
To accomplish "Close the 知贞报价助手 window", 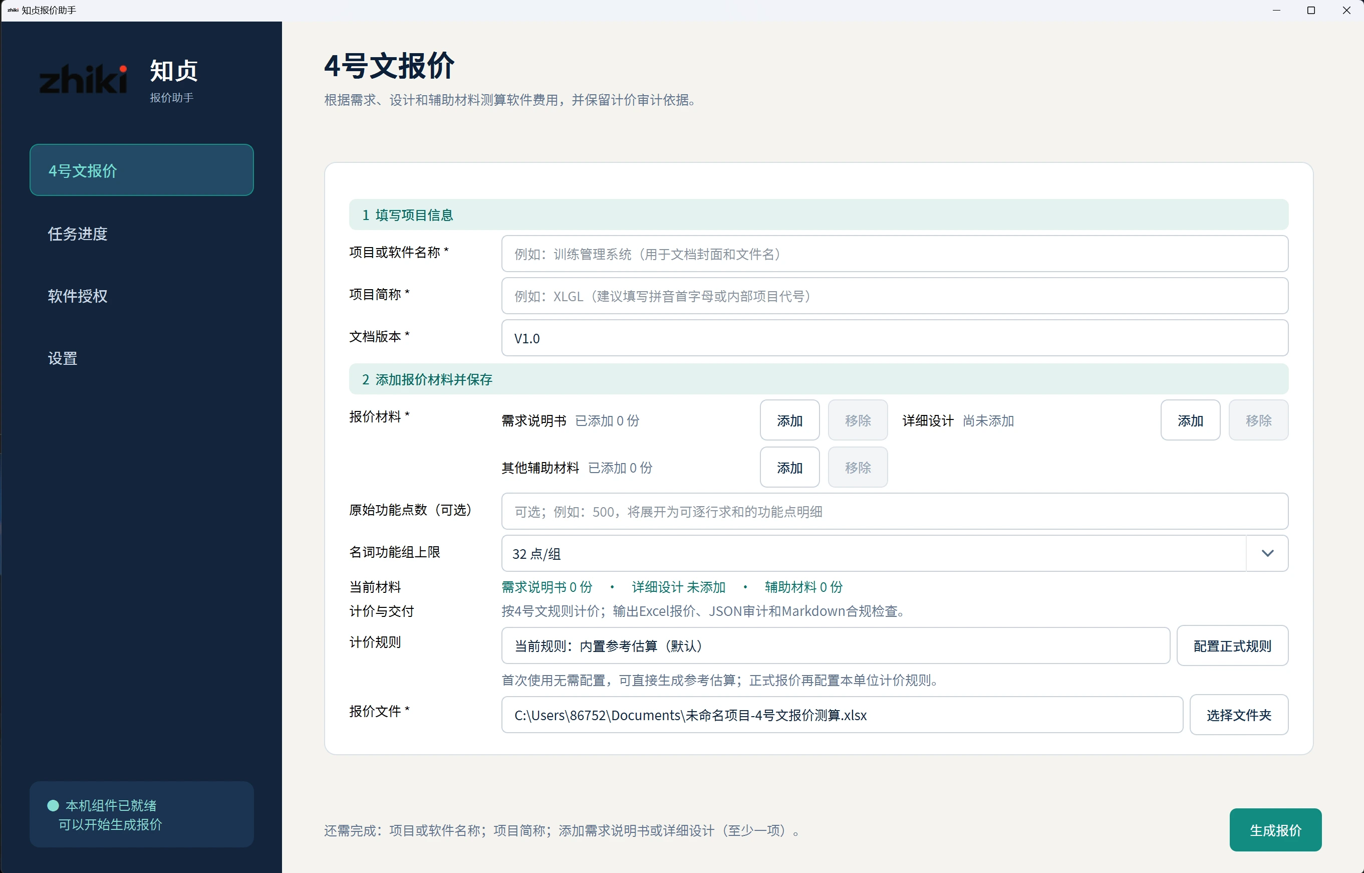I will [1346, 10].
